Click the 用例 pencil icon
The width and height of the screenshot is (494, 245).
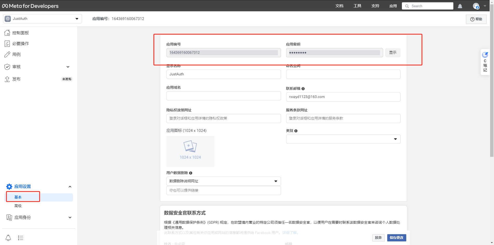click(7, 54)
